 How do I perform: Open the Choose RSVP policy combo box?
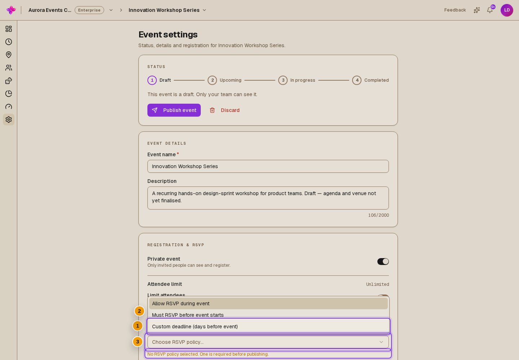[268, 342]
